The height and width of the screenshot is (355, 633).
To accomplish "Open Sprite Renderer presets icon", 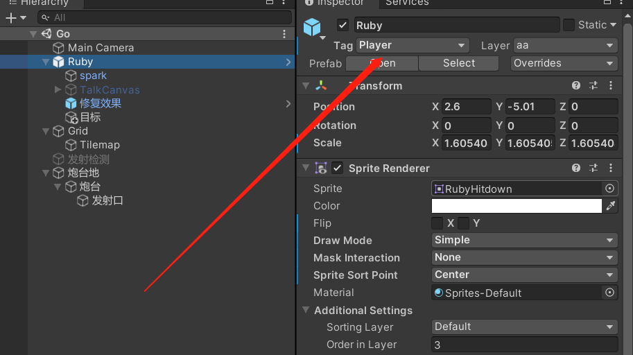I will [593, 168].
